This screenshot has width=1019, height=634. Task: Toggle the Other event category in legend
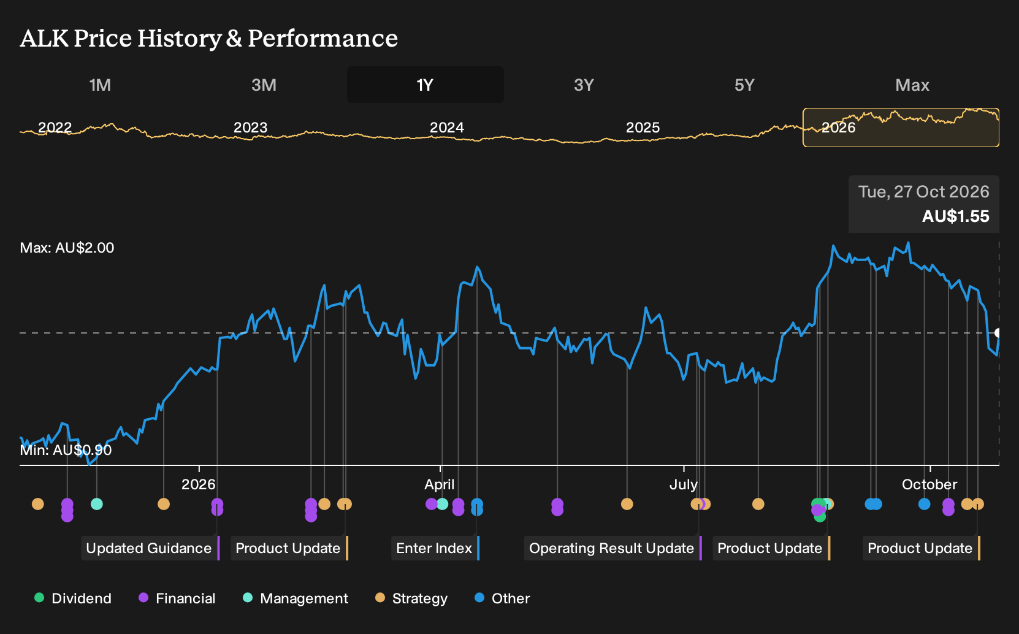[x=502, y=598]
